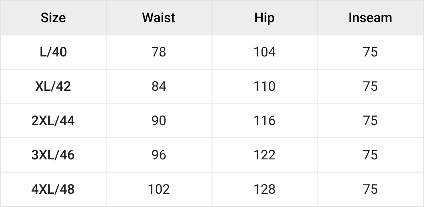The width and height of the screenshot is (424, 207).
Task: Click the Inseam column header
Action: pos(370,18)
